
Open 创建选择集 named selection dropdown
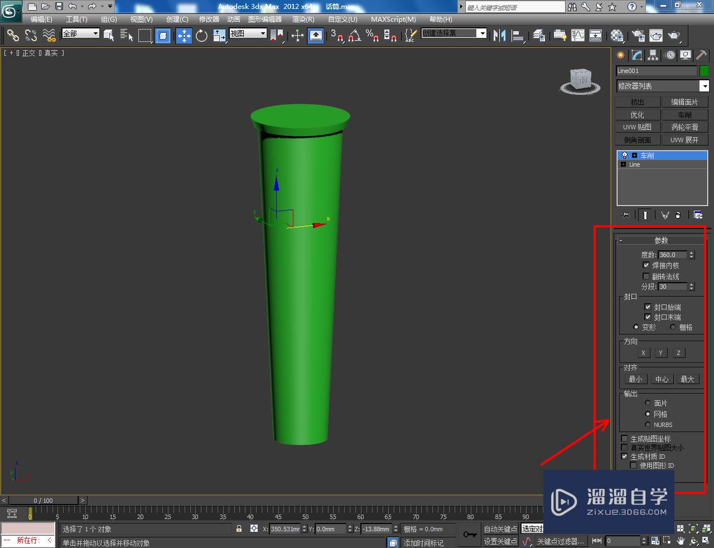click(454, 33)
